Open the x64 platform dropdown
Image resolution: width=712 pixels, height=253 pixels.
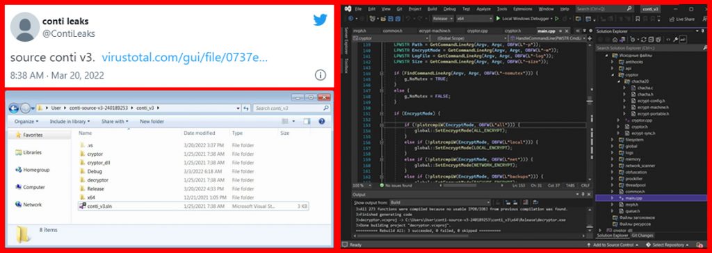475,19
